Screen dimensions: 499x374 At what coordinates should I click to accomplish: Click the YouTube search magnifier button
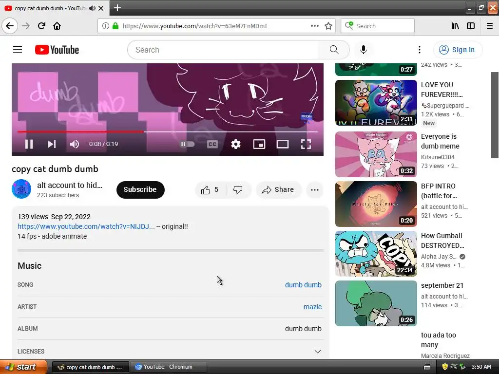coord(334,50)
